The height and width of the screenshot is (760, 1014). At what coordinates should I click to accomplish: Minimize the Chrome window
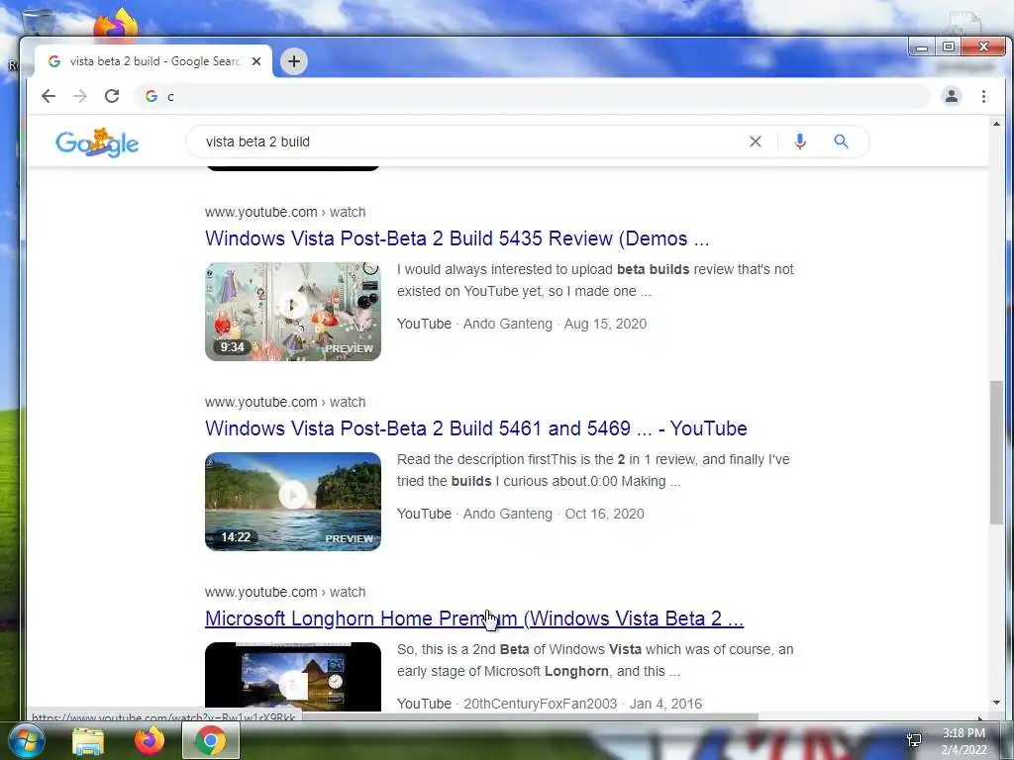click(922, 47)
